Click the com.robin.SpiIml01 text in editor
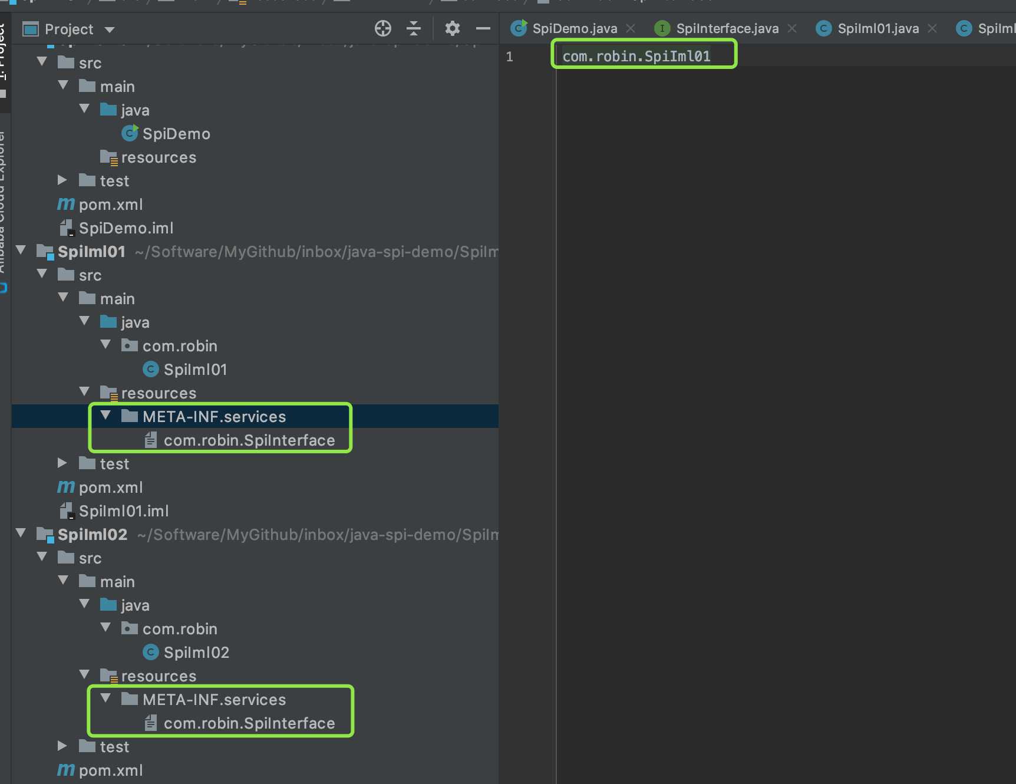This screenshot has height=784, width=1016. [x=636, y=57]
